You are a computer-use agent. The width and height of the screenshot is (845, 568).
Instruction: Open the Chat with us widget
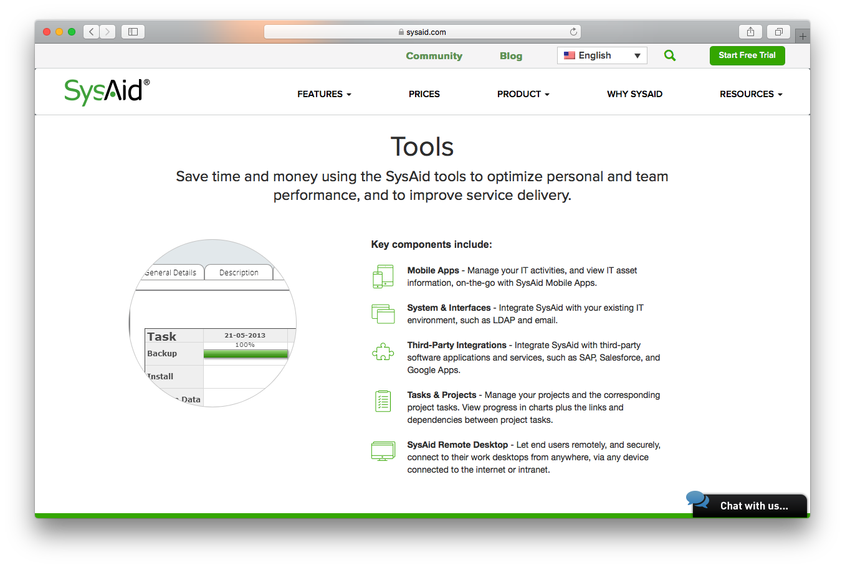coord(750,506)
